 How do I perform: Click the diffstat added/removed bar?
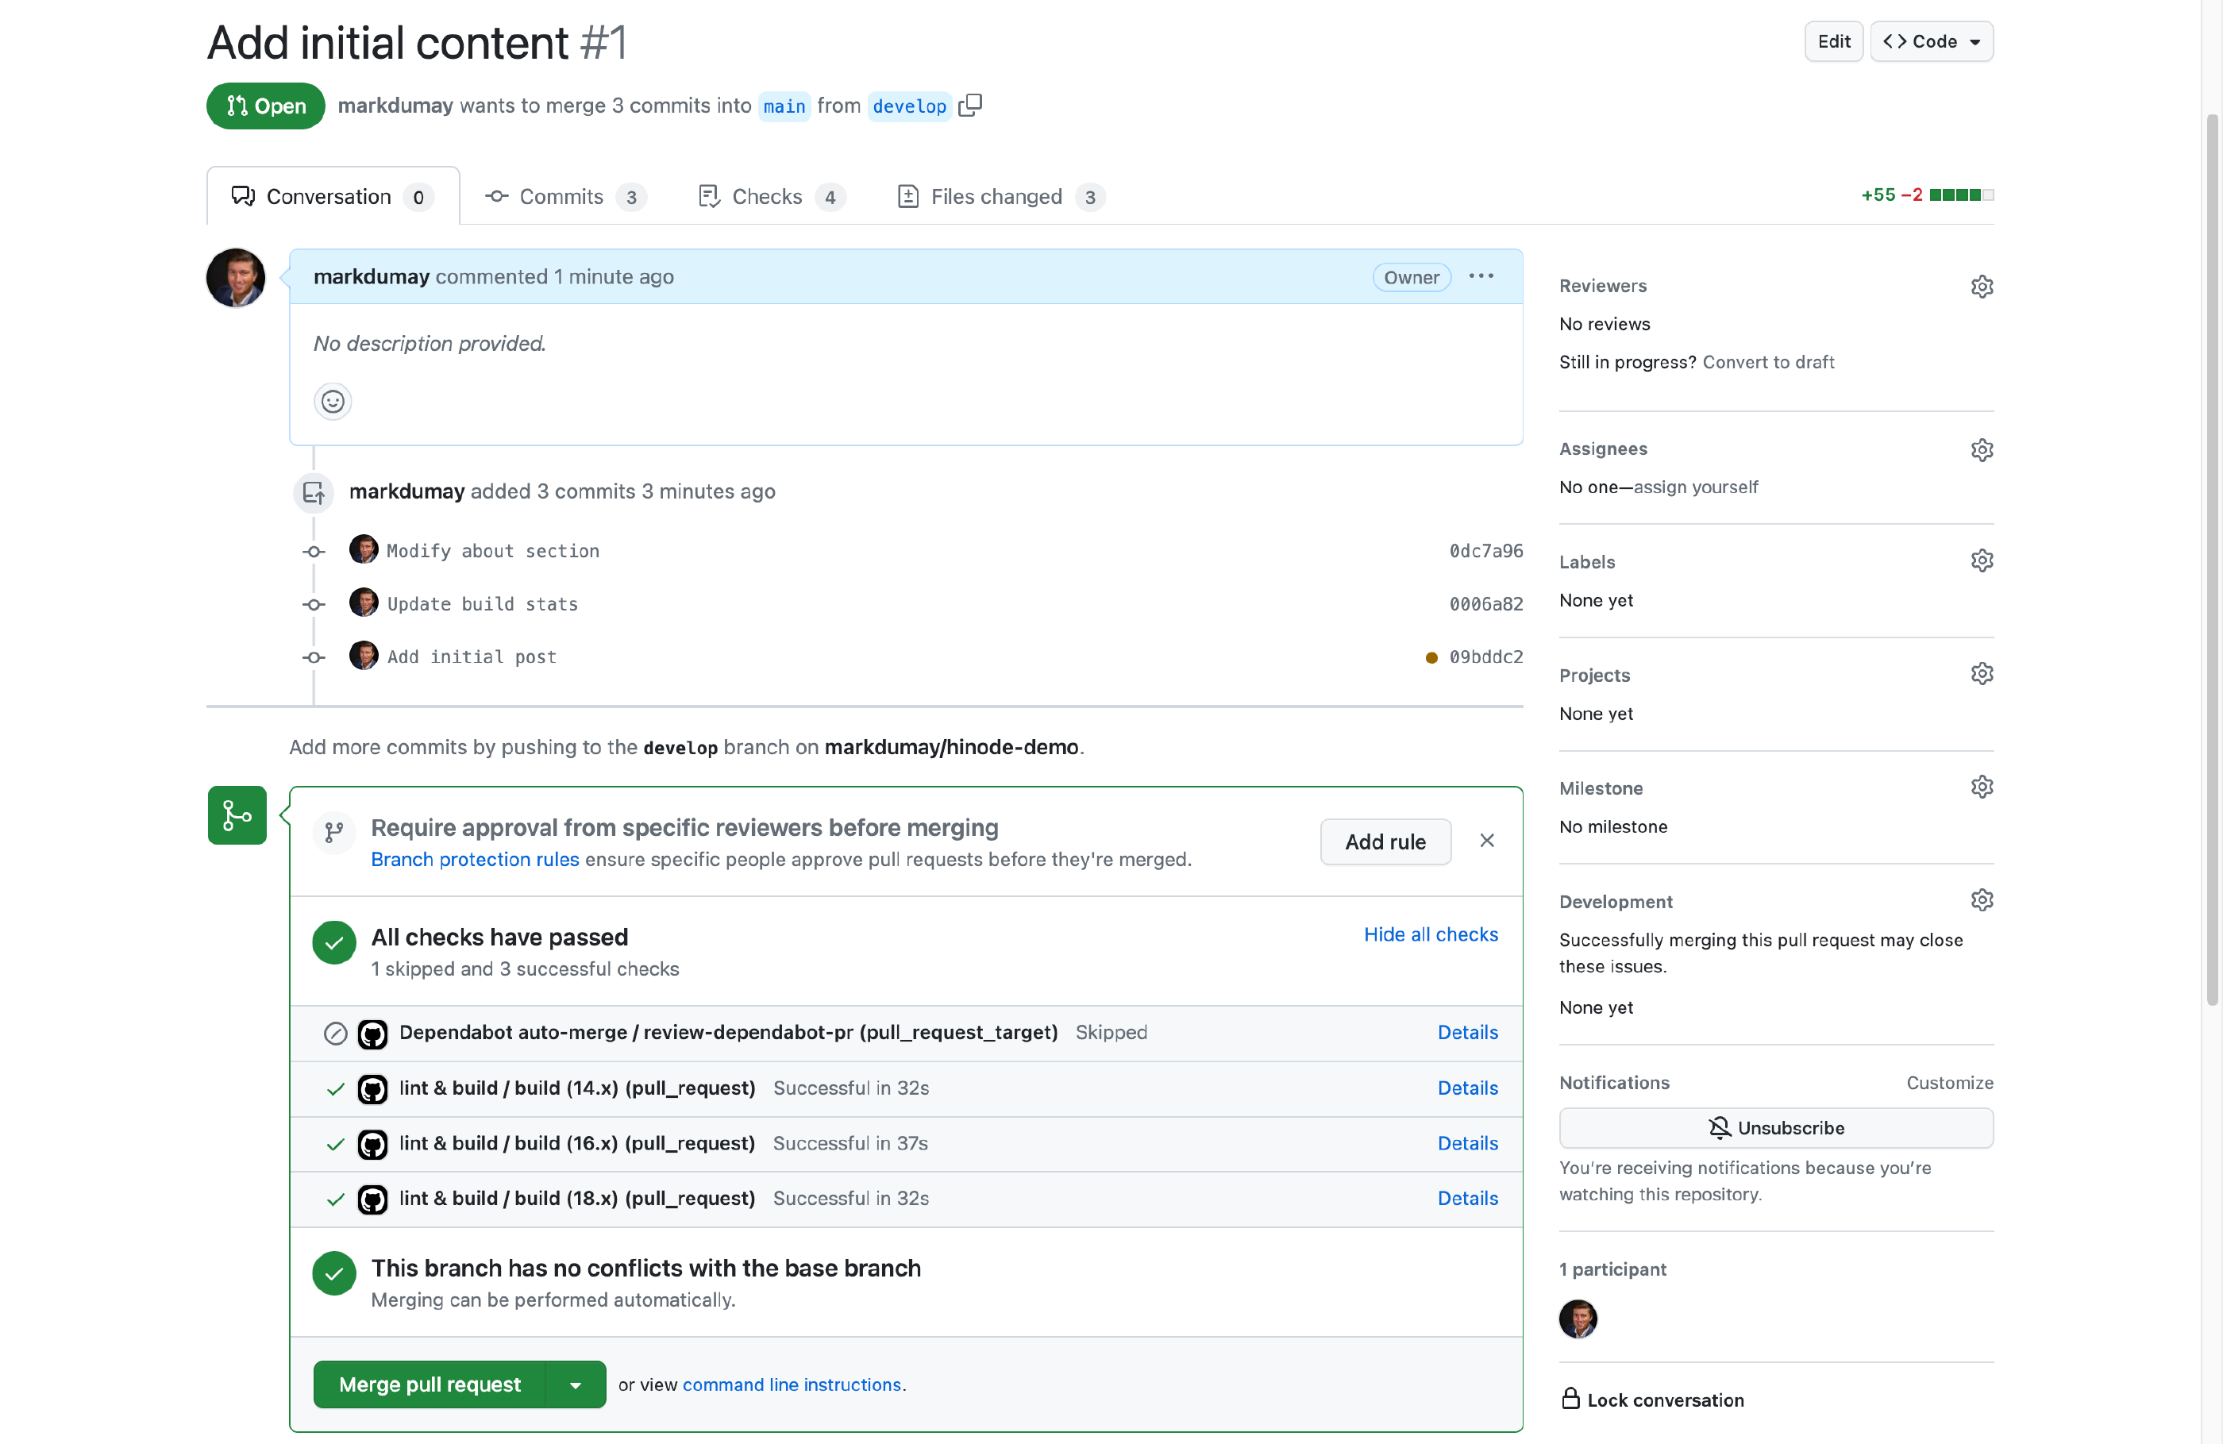click(x=1960, y=195)
